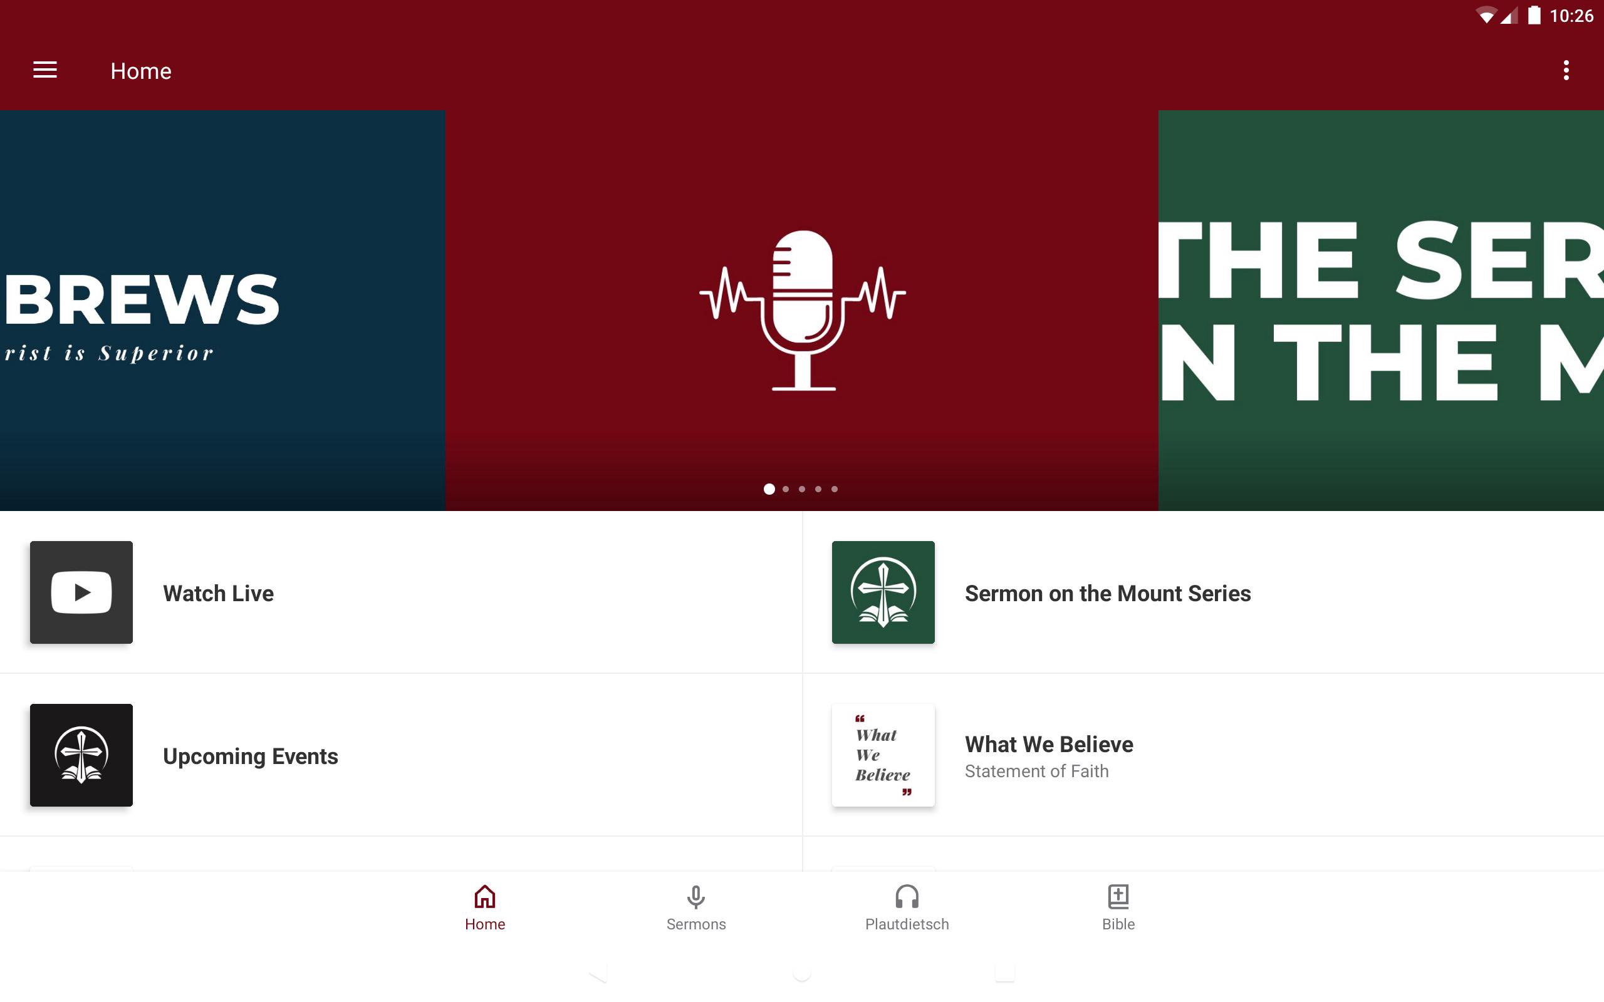Tap the microphone podcast banner
Image resolution: width=1604 pixels, height=1002 pixels.
coord(802,310)
